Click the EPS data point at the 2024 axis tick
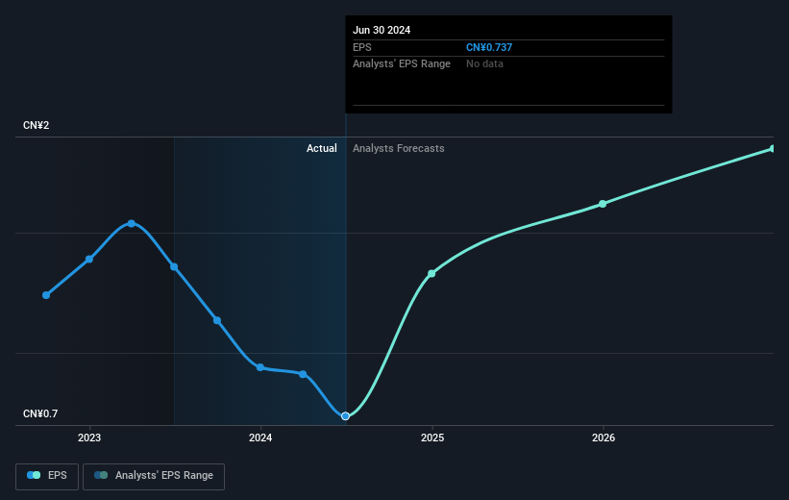 260,367
